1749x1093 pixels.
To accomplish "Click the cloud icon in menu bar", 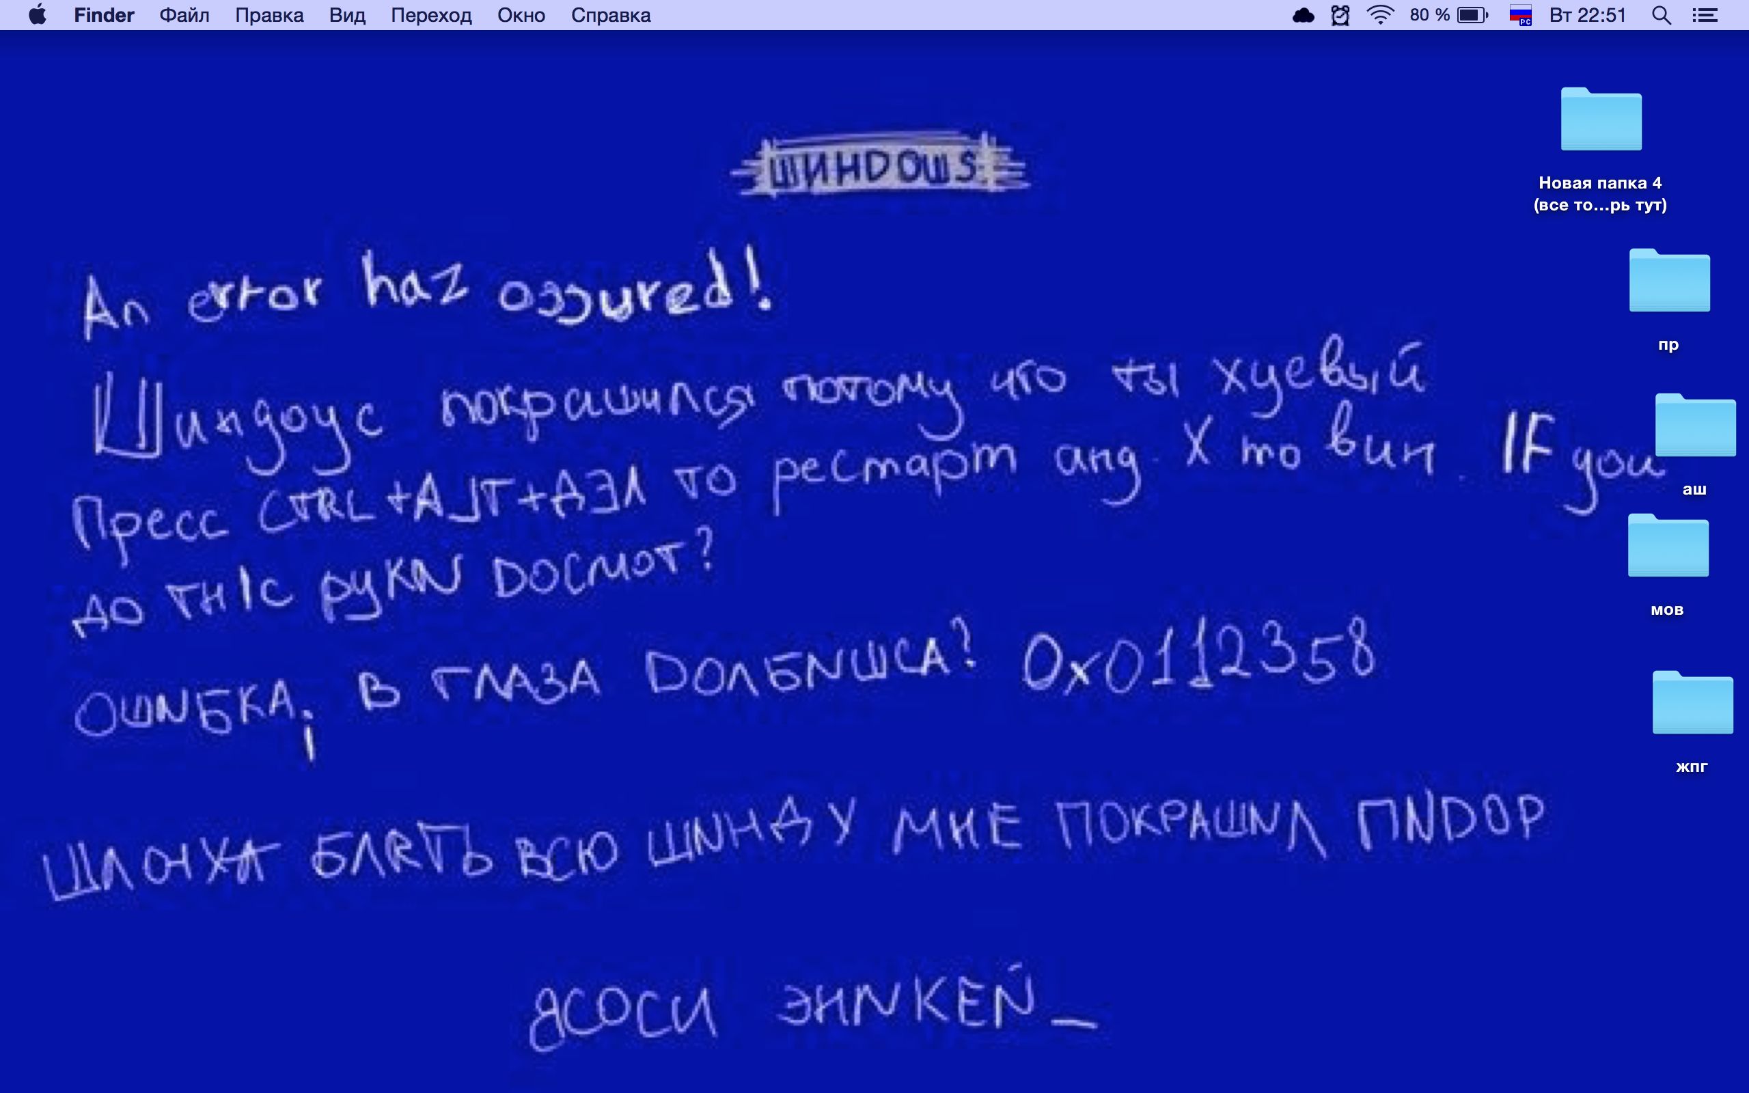I will pos(1303,15).
